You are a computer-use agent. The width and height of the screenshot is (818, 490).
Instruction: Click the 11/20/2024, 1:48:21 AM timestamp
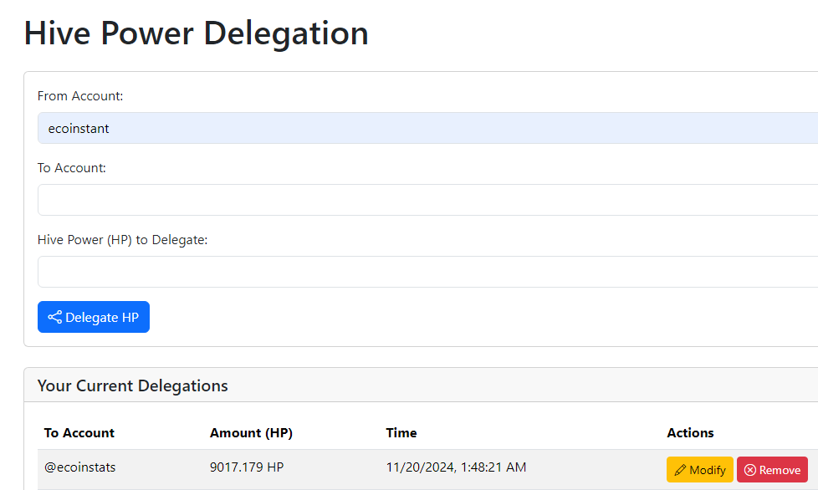[456, 467]
